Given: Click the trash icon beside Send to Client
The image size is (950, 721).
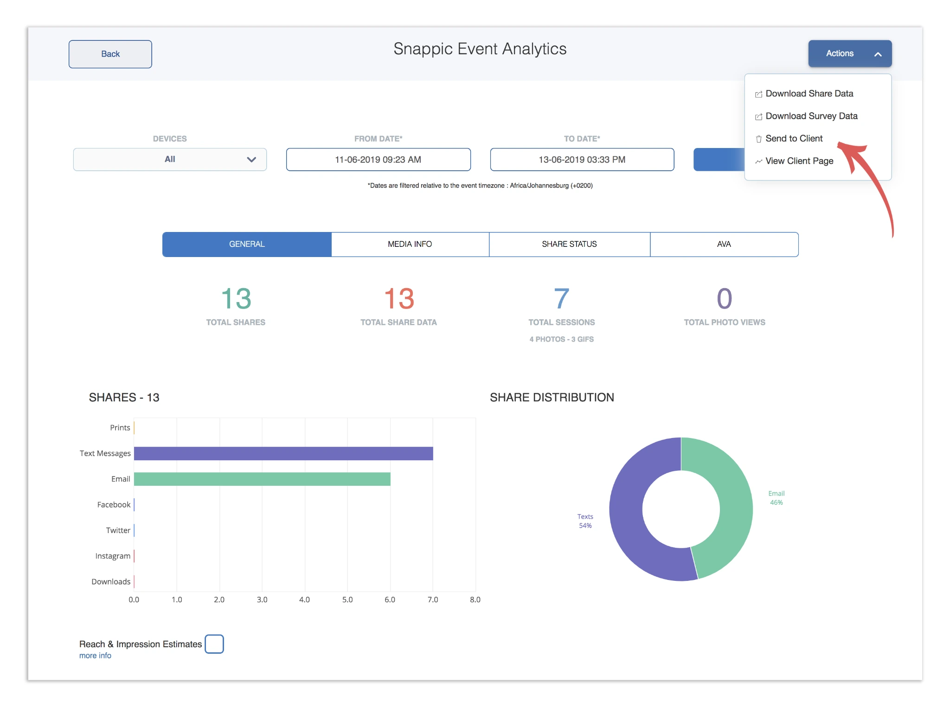Looking at the screenshot, I should point(759,139).
